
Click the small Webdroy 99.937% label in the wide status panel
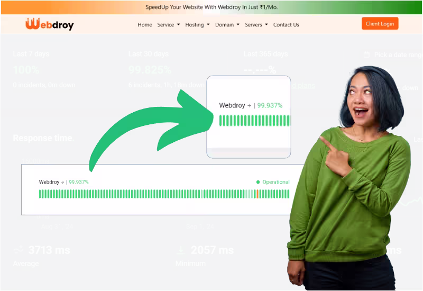pos(63,182)
